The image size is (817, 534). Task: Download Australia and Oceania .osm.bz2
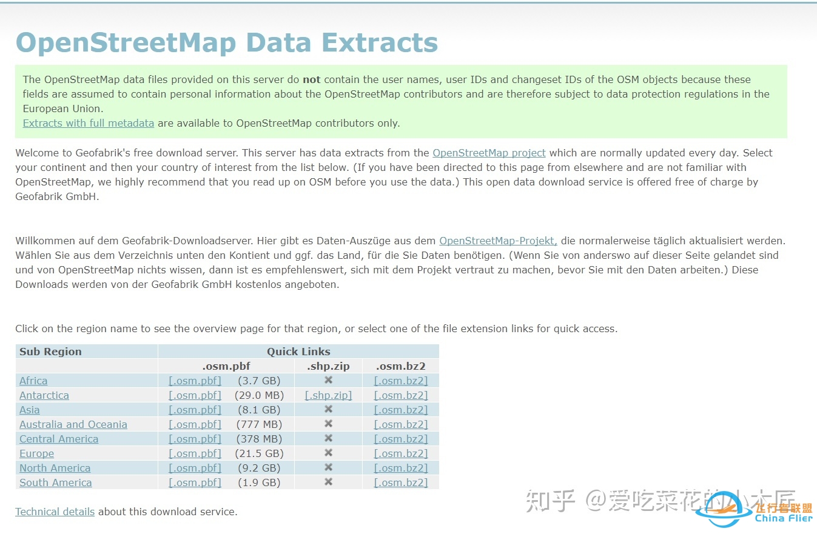pos(401,424)
